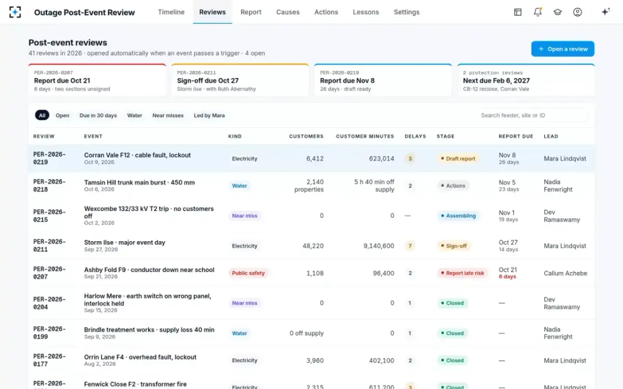The width and height of the screenshot is (623, 389).
Task: Open review PER-2026-0218
Action: [49, 186]
